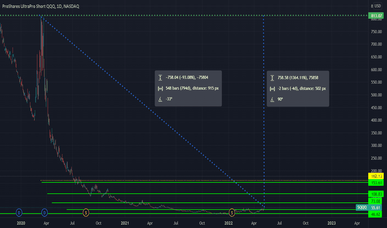This screenshot has height=228, width=387.
Task: Click angle icon beside -33°
Action: pos(160,99)
